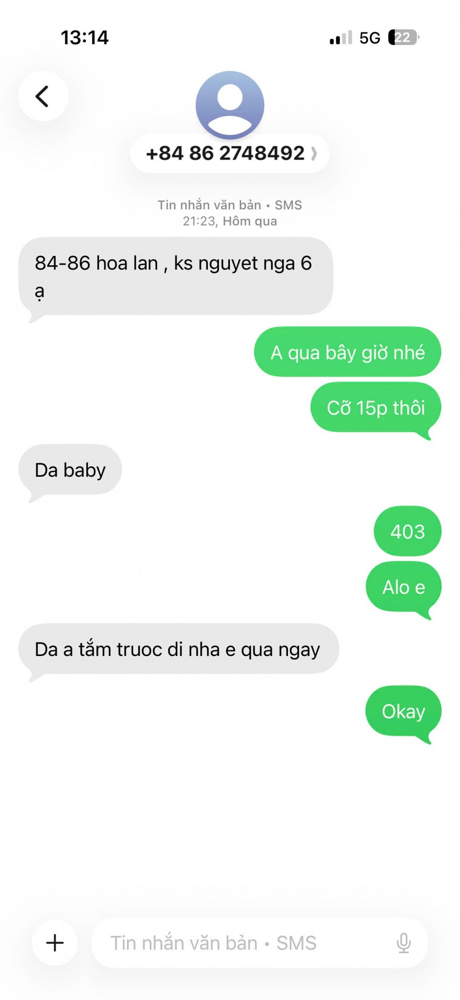Tap the hoa lan address message

tap(176, 277)
